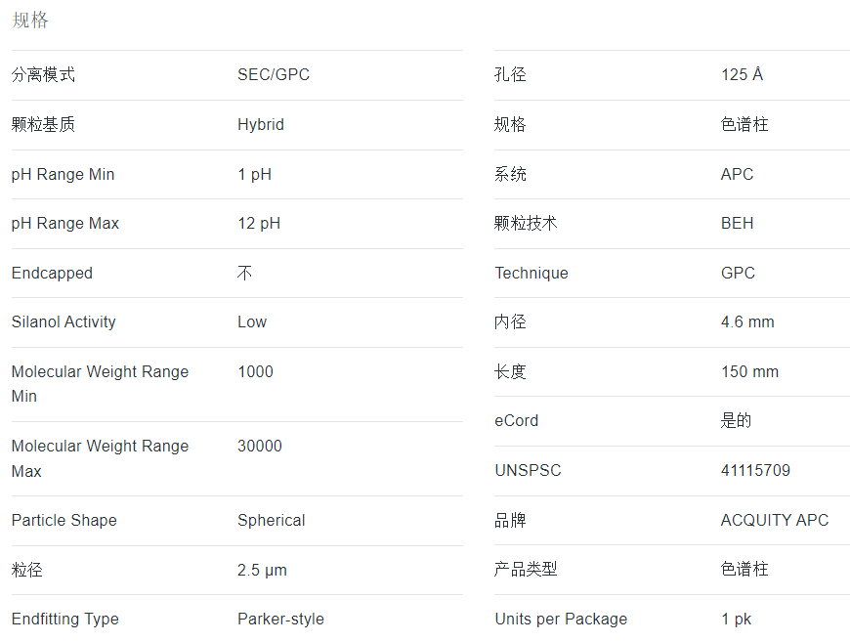This screenshot has height=642, width=850.
Task: Select '色谱柱' value in the 产品类型 row
Action: pyautogui.click(x=744, y=569)
